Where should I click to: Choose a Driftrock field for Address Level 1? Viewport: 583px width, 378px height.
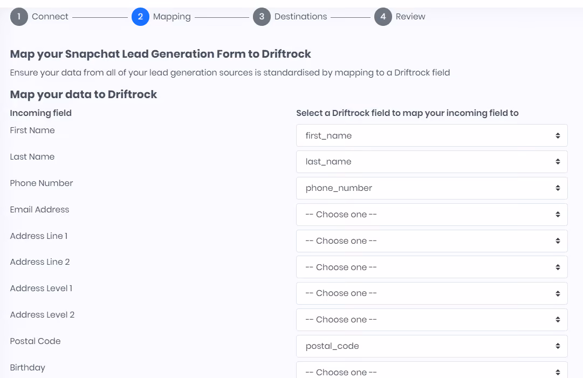[x=431, y=293]
